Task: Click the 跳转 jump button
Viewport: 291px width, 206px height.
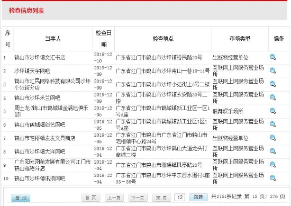Action: click(x=198, y=197)
